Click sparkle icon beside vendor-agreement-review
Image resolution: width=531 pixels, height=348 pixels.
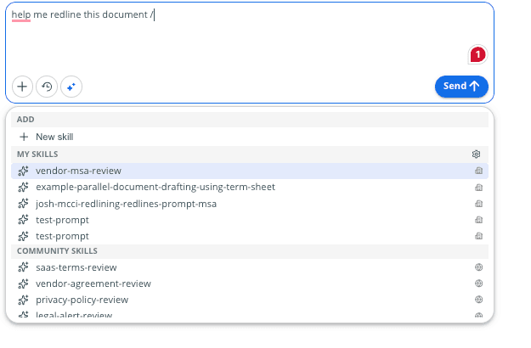coord(24,283)
